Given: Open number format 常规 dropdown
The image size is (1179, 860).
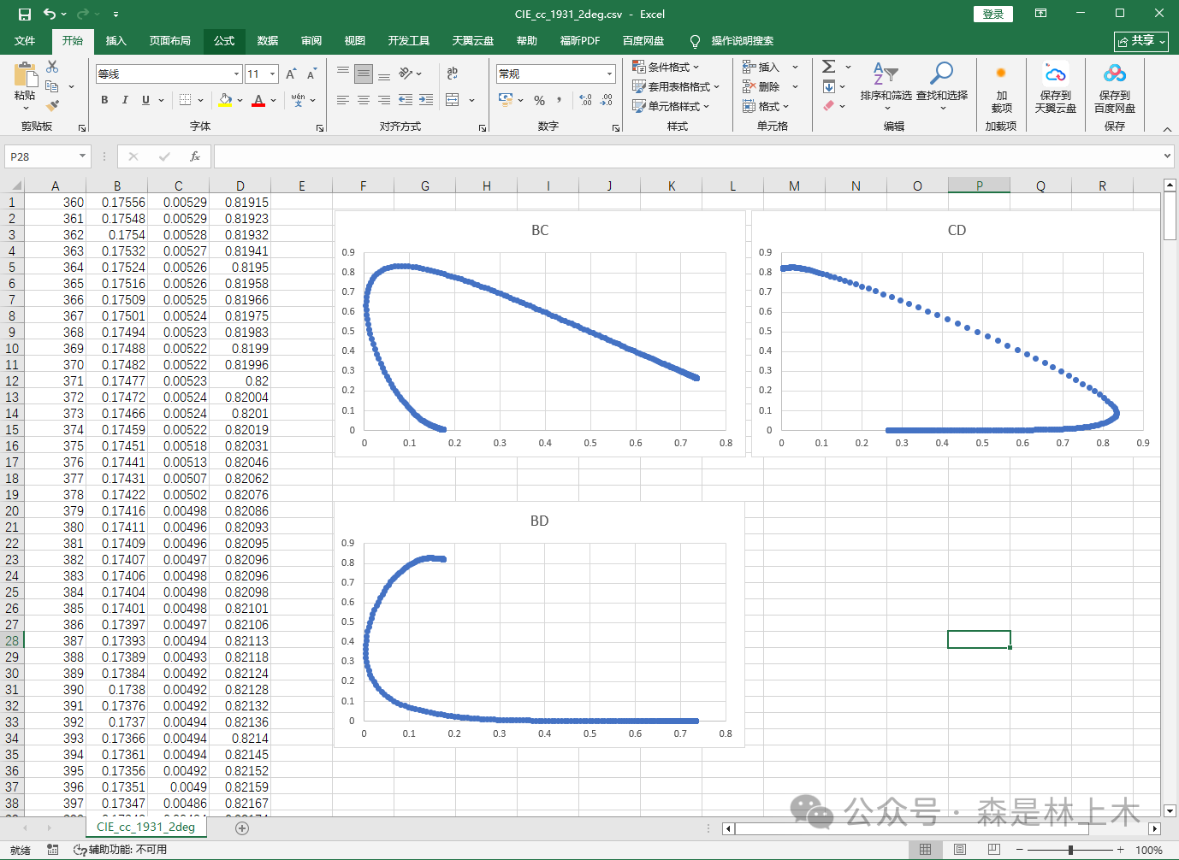Looking at the screenshot, I should tap(609, 74).
